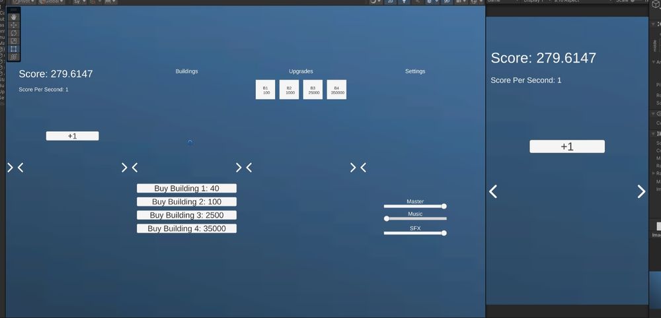The height and width of the screenshot is (318, 661).
Task: Open the Game view mode dropdown
Action: click(x=503, y=2)
